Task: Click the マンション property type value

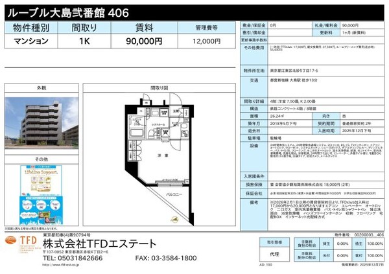Action: pyautogui.click(x=31, y=41)
